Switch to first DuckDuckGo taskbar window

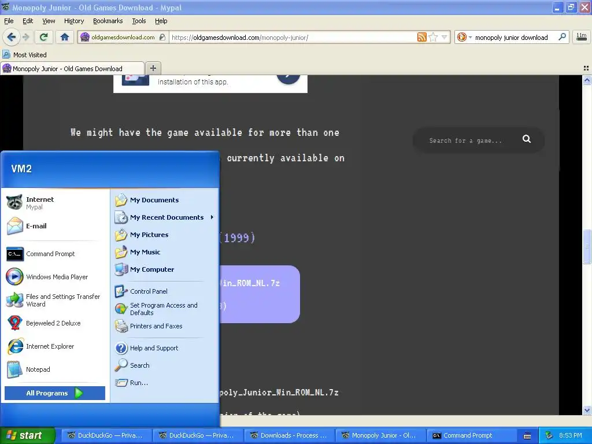pos(106,435)
